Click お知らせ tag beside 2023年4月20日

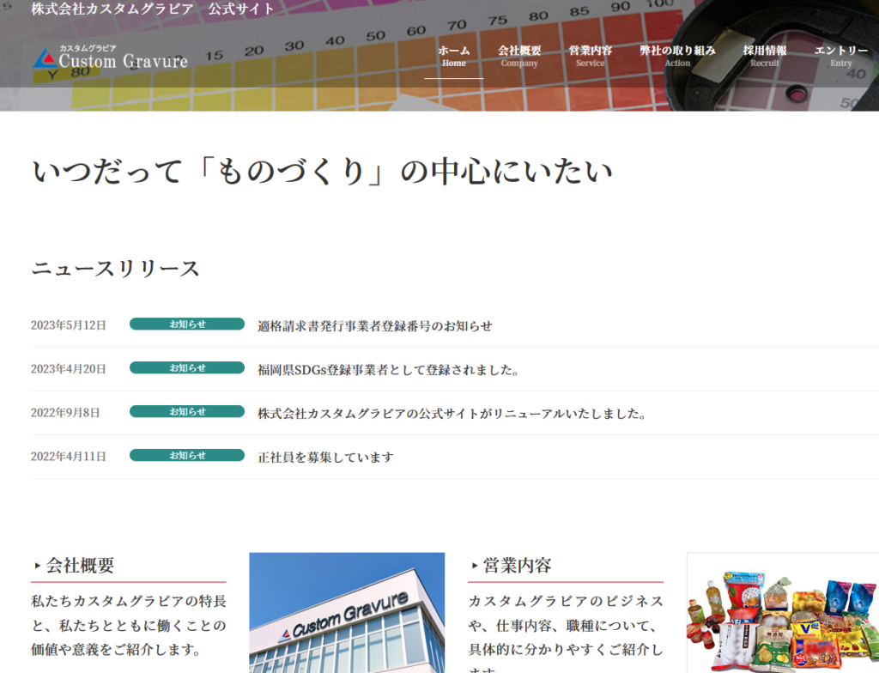tap(187, 368)
